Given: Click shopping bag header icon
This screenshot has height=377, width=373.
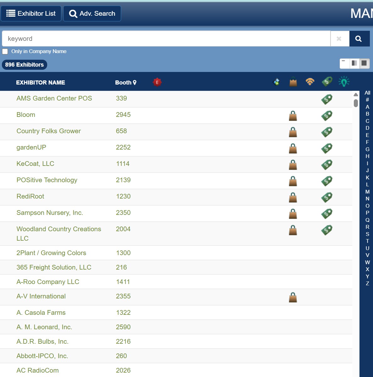Looking at the screenshot, I should coord(293,82).
